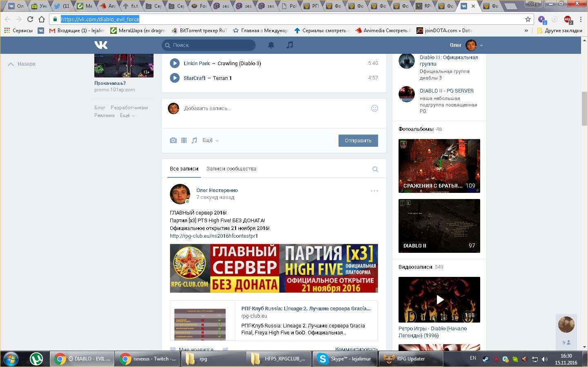Open Windows Start menu
The image size is (588, 367).
(x=11, y=359)
